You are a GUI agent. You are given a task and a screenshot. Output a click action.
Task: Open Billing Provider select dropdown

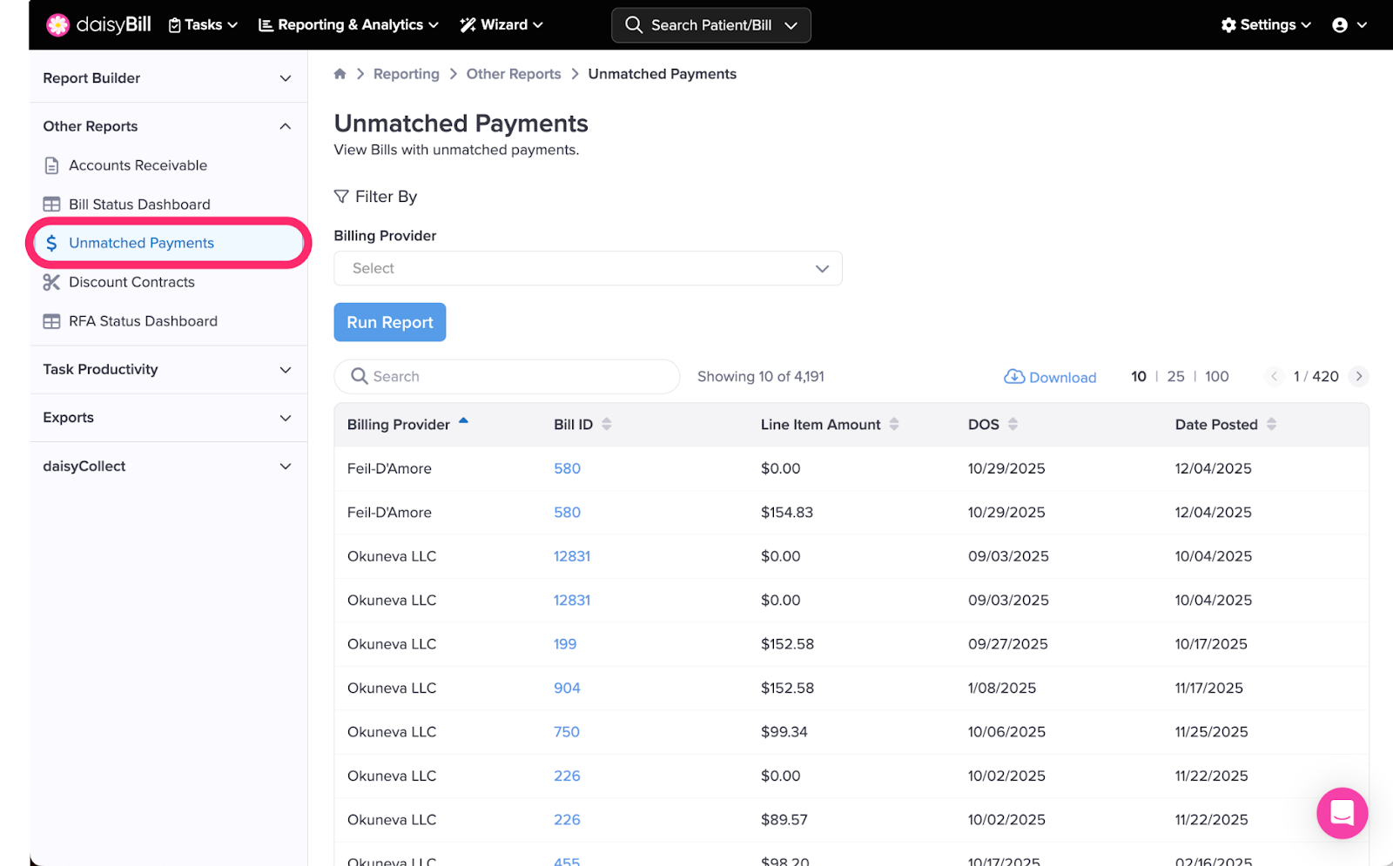[x=588, y=269]
